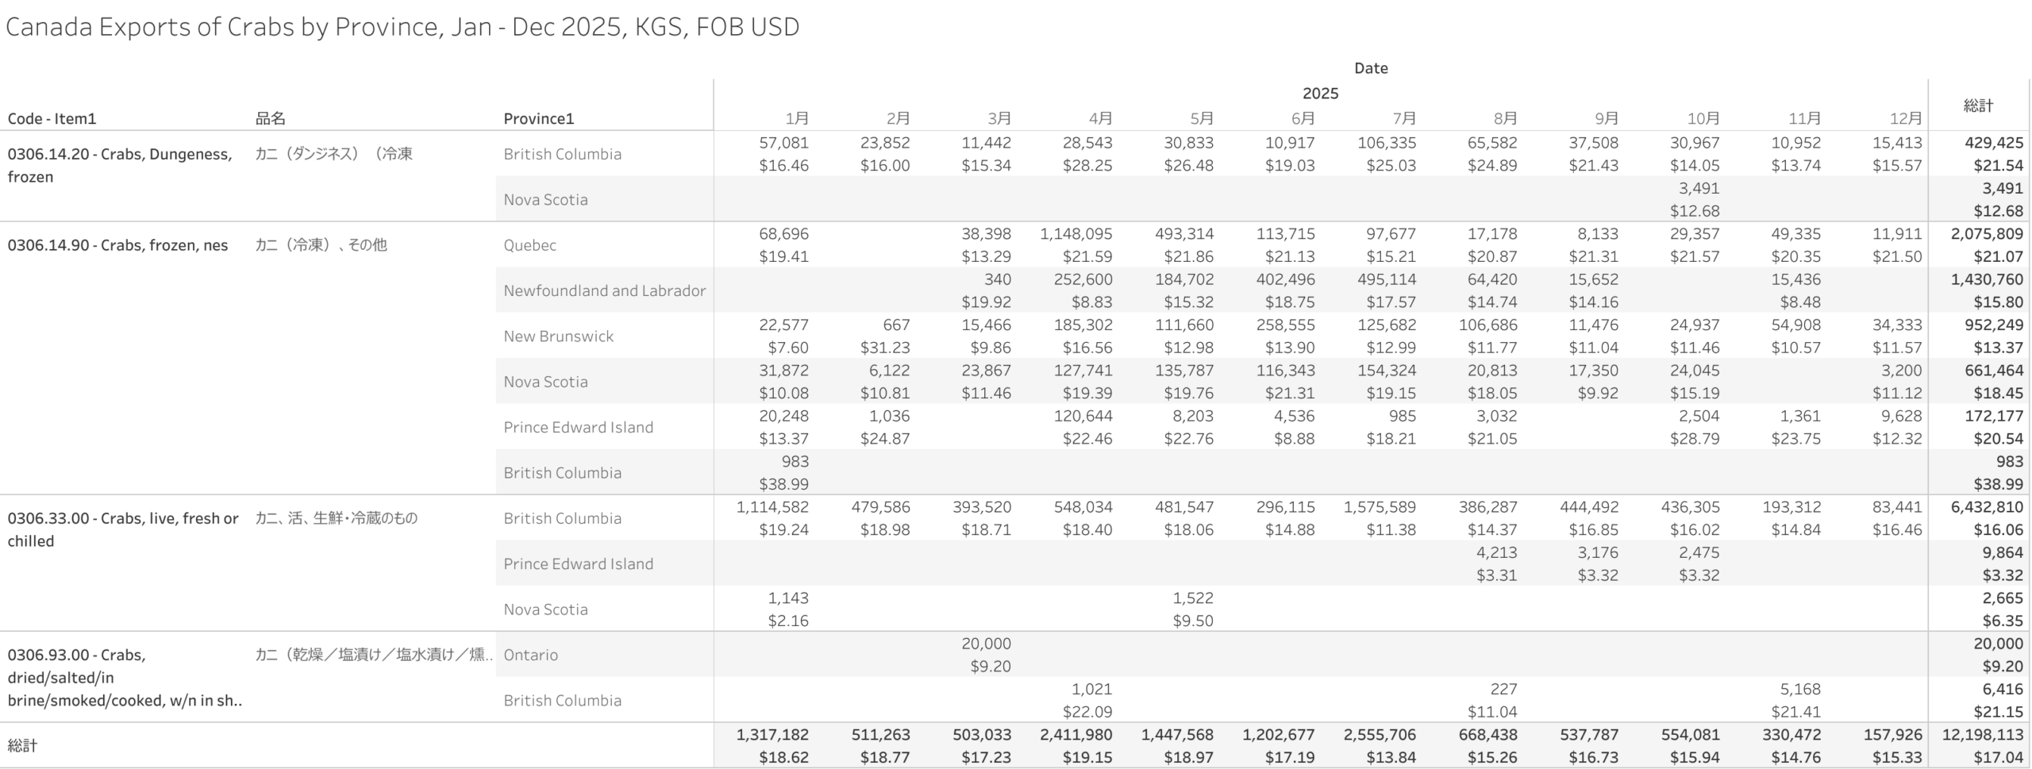Select the "0306.14.90 - Crabs, frozen, nes" row header
Screen dimensions: 2032x769
click(x=117, y=245)
